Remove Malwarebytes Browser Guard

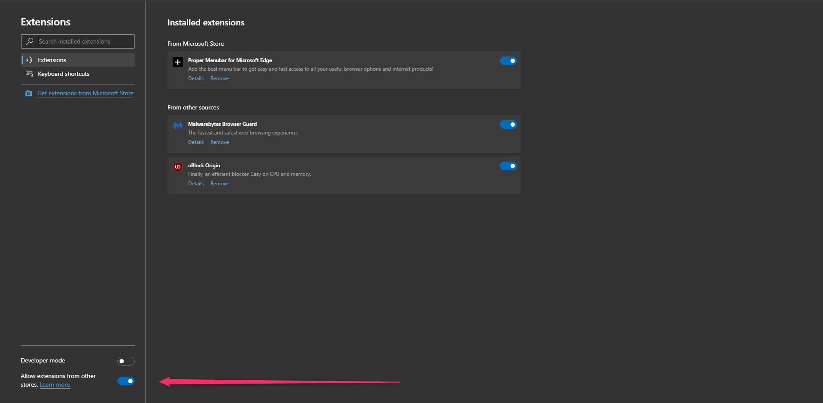pyautogui.click(x=220, y=142)
